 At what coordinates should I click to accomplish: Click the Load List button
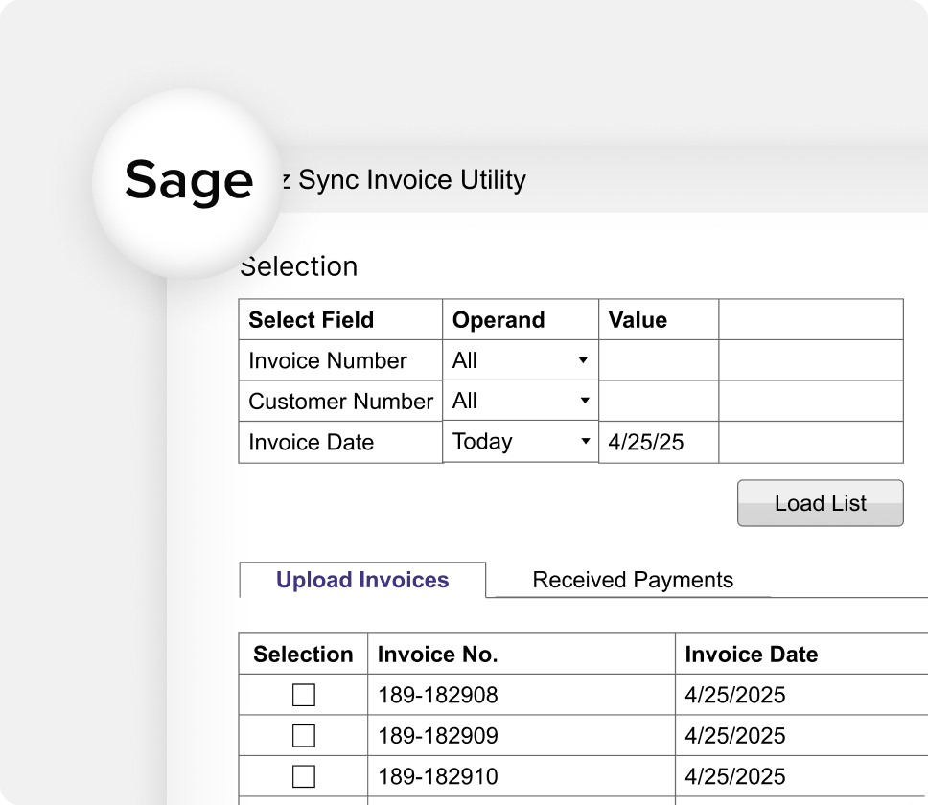pos(820,503)
